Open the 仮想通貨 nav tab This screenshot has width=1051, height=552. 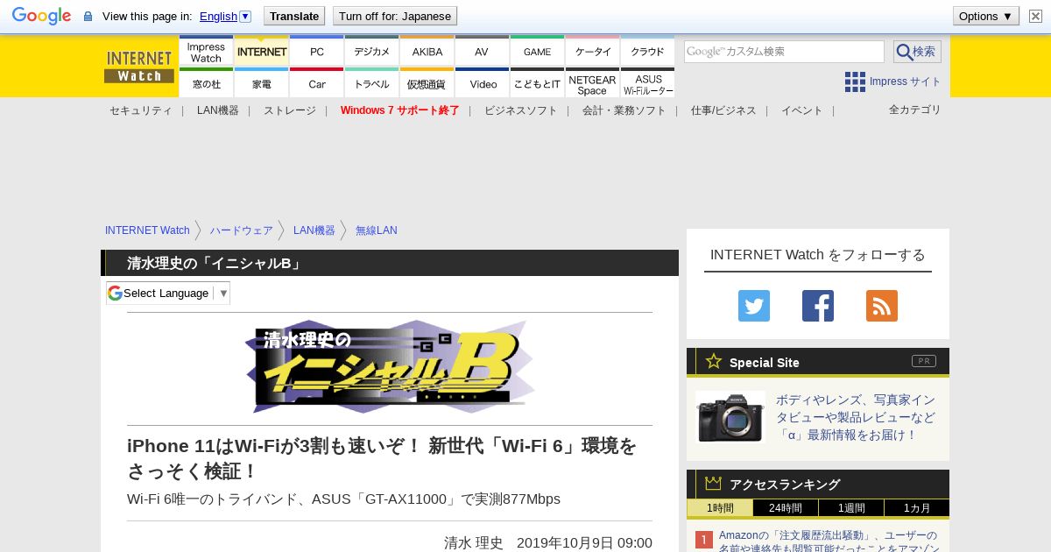point(427,83)
